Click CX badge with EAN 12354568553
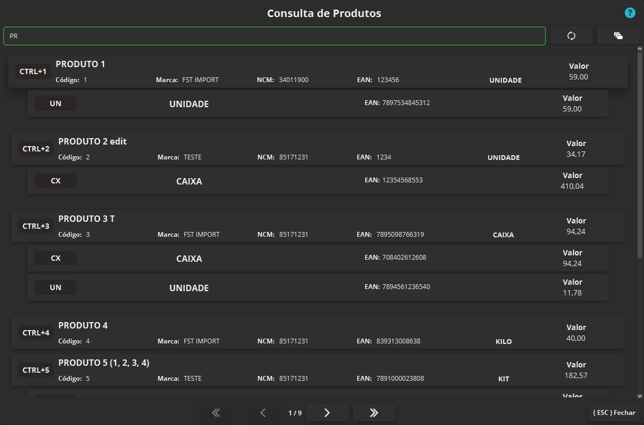Viewport: 644px width, 425px height. pyautogui.click(x=56, y=181)
